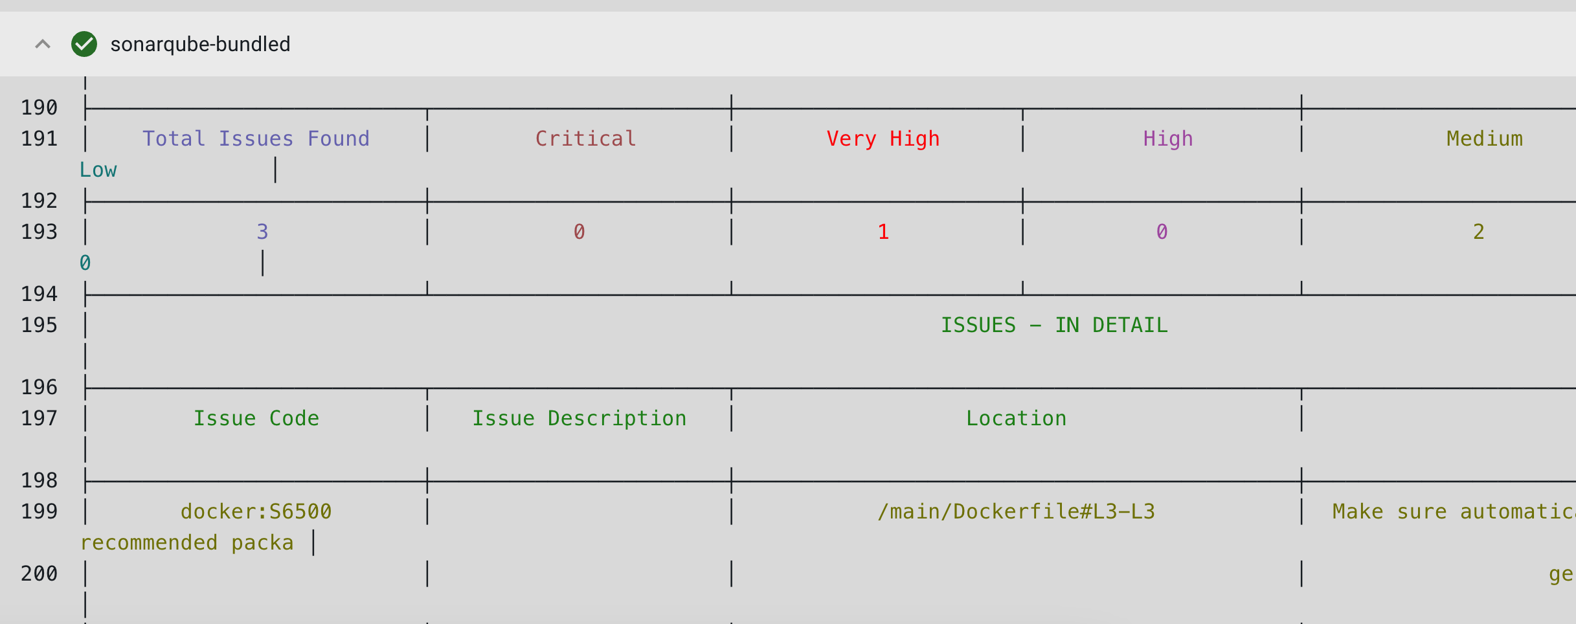Click the Medium severity heading
Image resolution: width=1576 pixels, height=624 pixels.
click(1484, 139)
